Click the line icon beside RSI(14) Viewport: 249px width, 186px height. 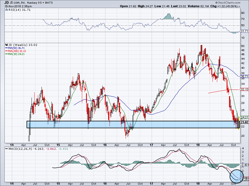tap(6, 11)
